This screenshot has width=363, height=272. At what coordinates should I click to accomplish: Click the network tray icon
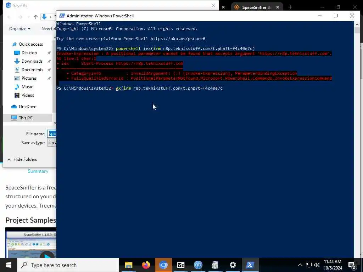click(309, 265)
